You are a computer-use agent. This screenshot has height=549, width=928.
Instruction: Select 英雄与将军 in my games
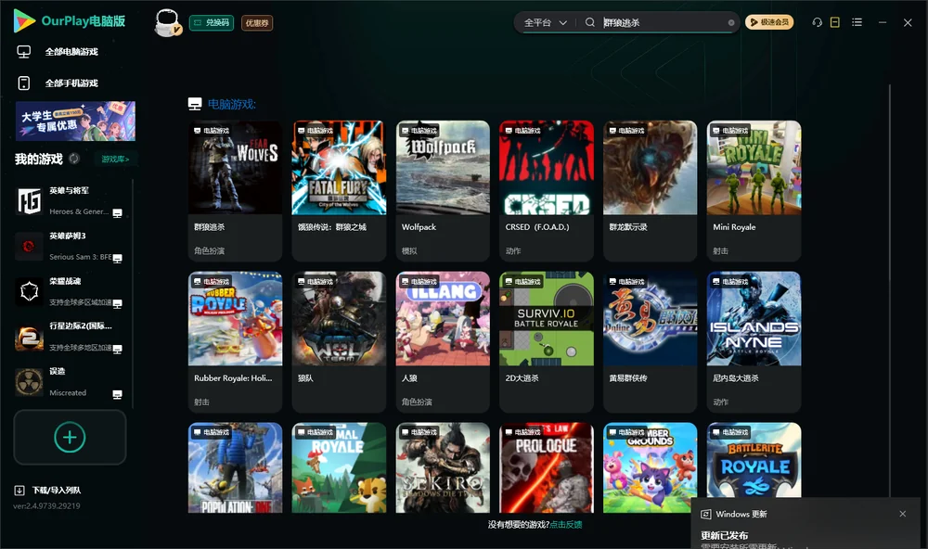(70, 201)
